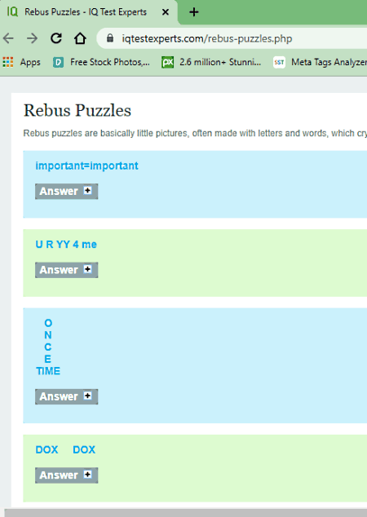Click the browser forward arrow
367x517 pixels.
[x=32, y=38]
